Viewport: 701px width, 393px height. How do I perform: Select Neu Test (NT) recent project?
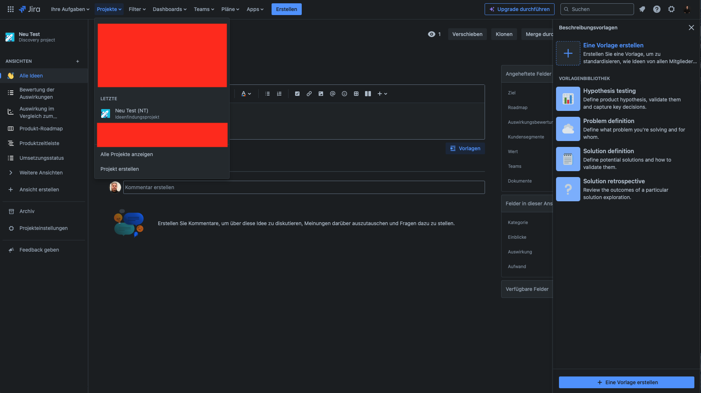click(162, 113)
